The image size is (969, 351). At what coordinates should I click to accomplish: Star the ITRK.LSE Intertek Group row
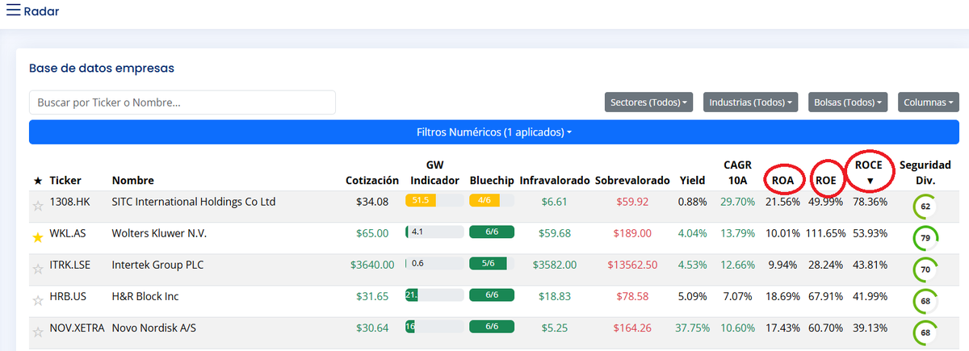point(37,269)
